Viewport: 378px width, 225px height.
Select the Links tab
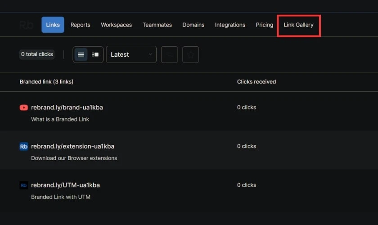53,25
